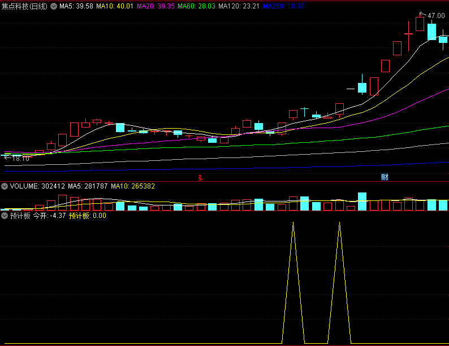Select the candlestick at the 47.00 high
The height and width of the screenshot is (346, 449).
coord(420,24)
